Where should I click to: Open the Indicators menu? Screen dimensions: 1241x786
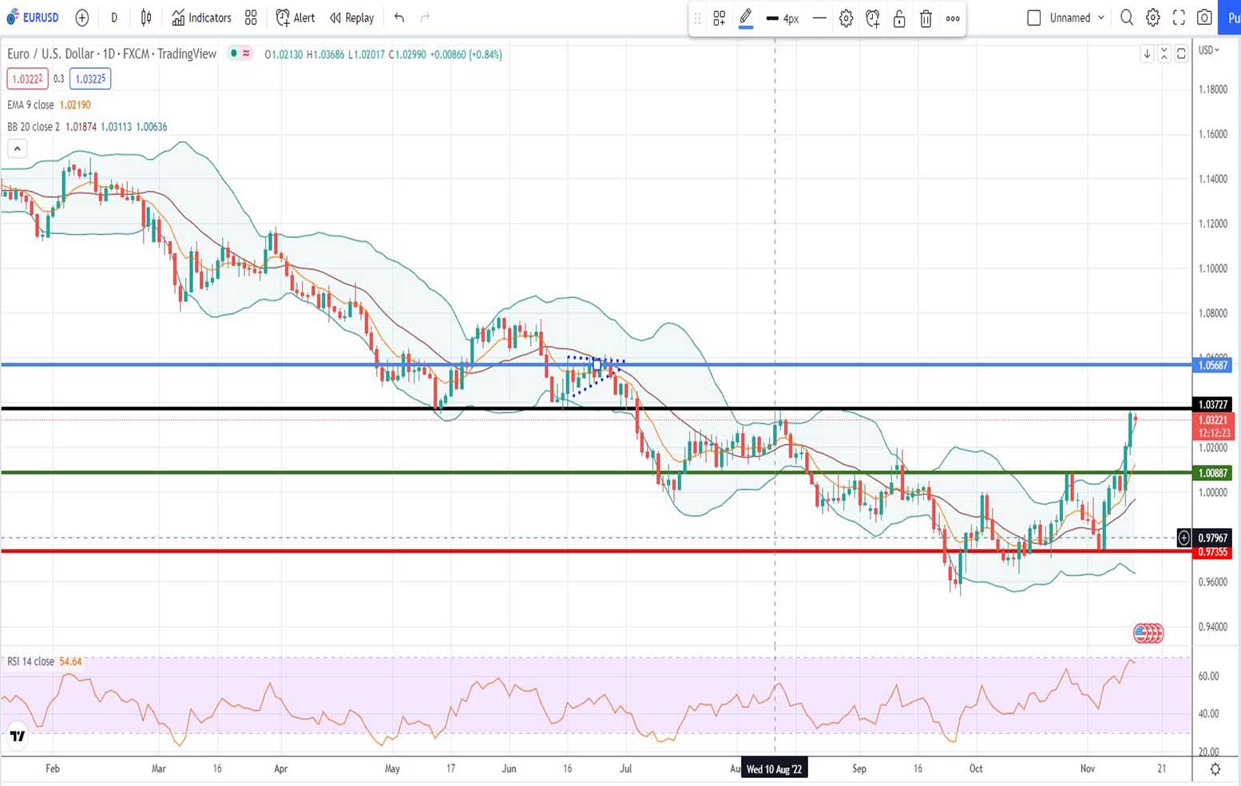pos(201,18)
